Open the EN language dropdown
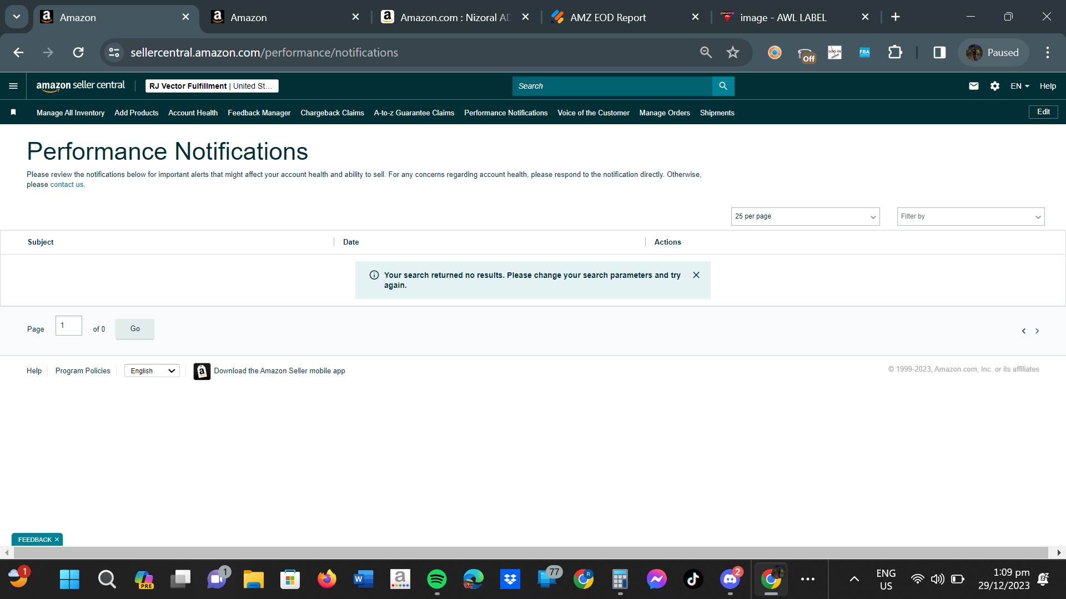 (1020, 86)
